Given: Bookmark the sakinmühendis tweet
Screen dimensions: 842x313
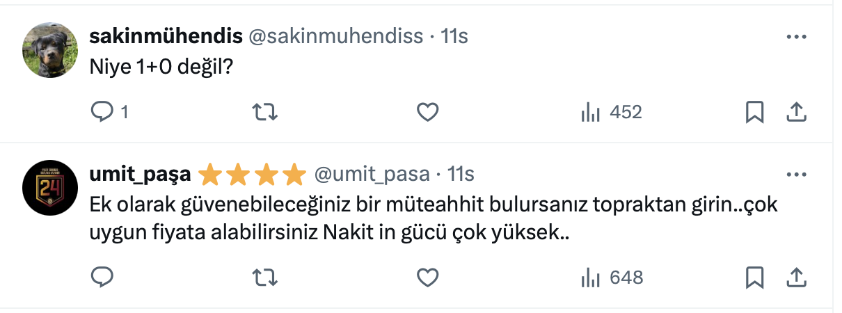Looking at the screenshot, I should click(x=754, y=112).
